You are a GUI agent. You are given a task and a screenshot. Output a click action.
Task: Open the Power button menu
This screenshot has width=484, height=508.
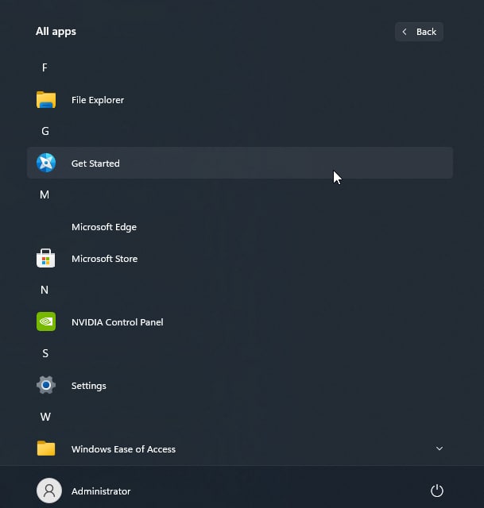(437, 491)
